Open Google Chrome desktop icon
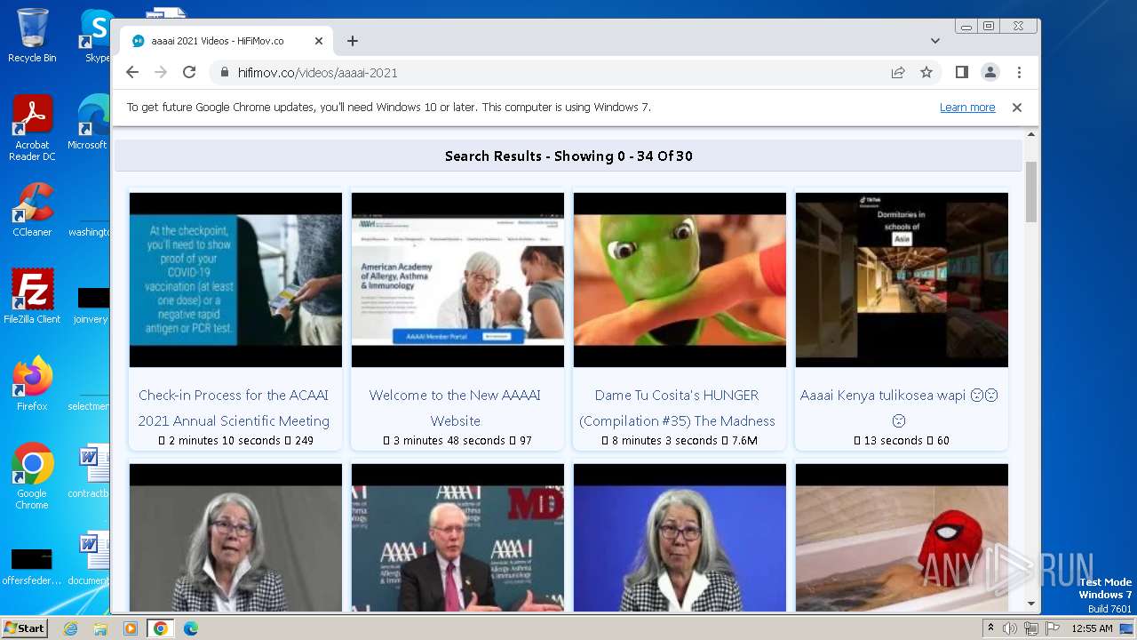The width and height of the screenshot is (1137, 640). click(x=32, y=476)
